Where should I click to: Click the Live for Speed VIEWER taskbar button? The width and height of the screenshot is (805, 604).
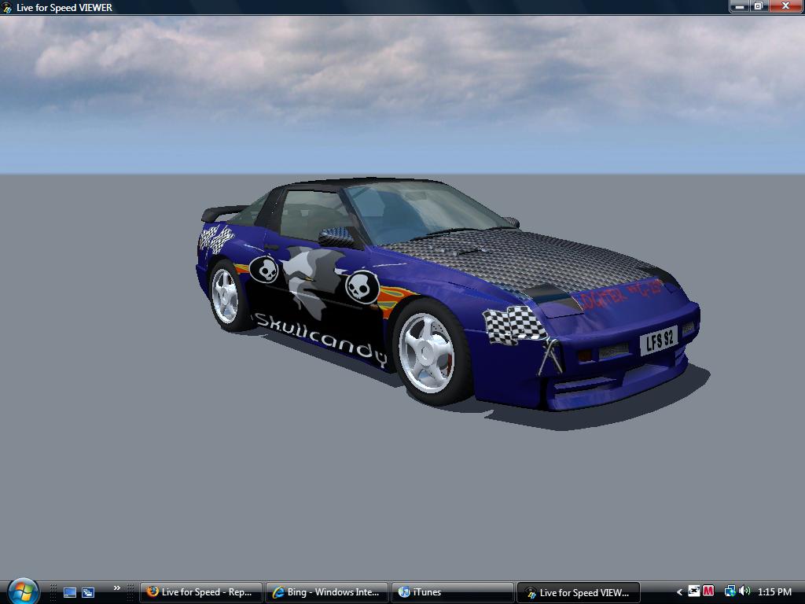579,592
